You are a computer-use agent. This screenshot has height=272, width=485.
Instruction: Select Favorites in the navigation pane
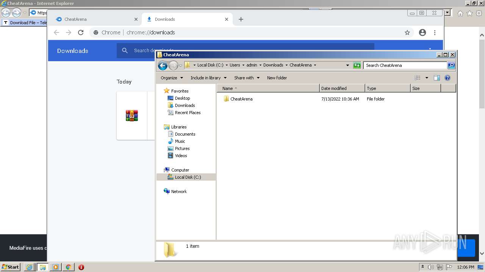[180, 91]
